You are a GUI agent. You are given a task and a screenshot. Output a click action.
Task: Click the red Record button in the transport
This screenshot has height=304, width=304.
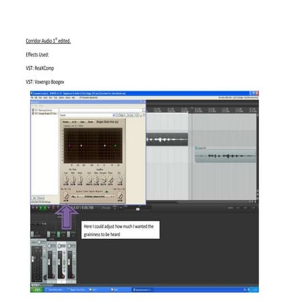[54, 208]
